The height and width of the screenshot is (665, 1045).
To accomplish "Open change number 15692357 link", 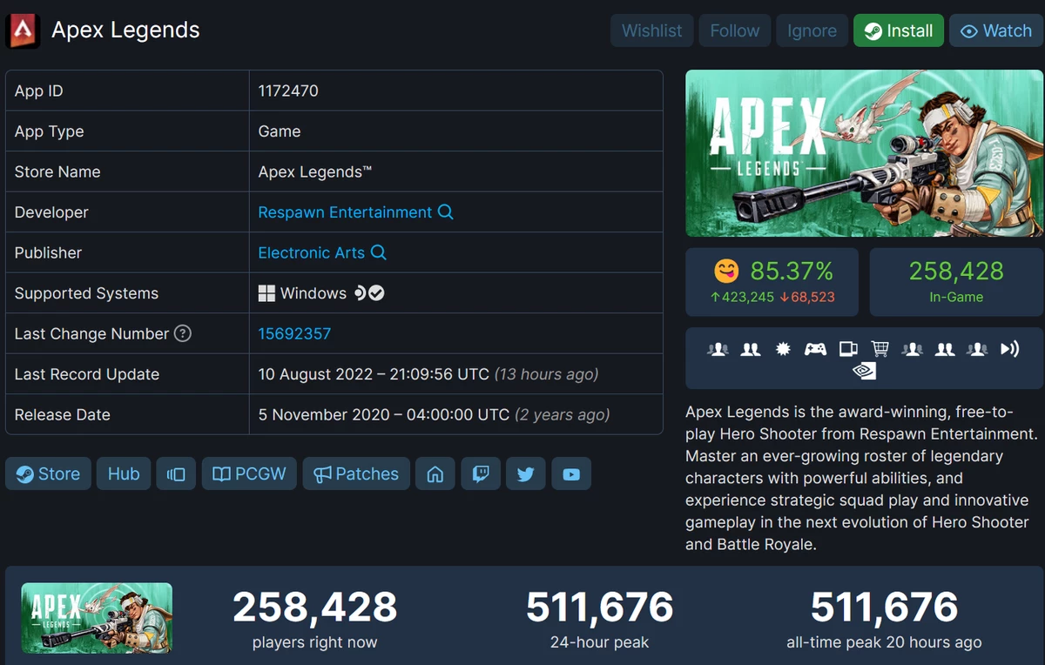I will [294, 333].
